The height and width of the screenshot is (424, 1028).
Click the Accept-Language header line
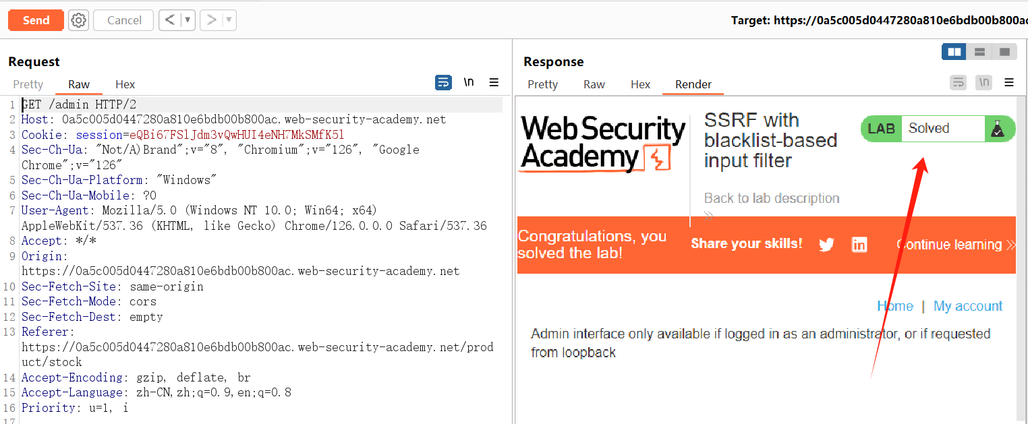pyautogui.click(x=156, y=392)
